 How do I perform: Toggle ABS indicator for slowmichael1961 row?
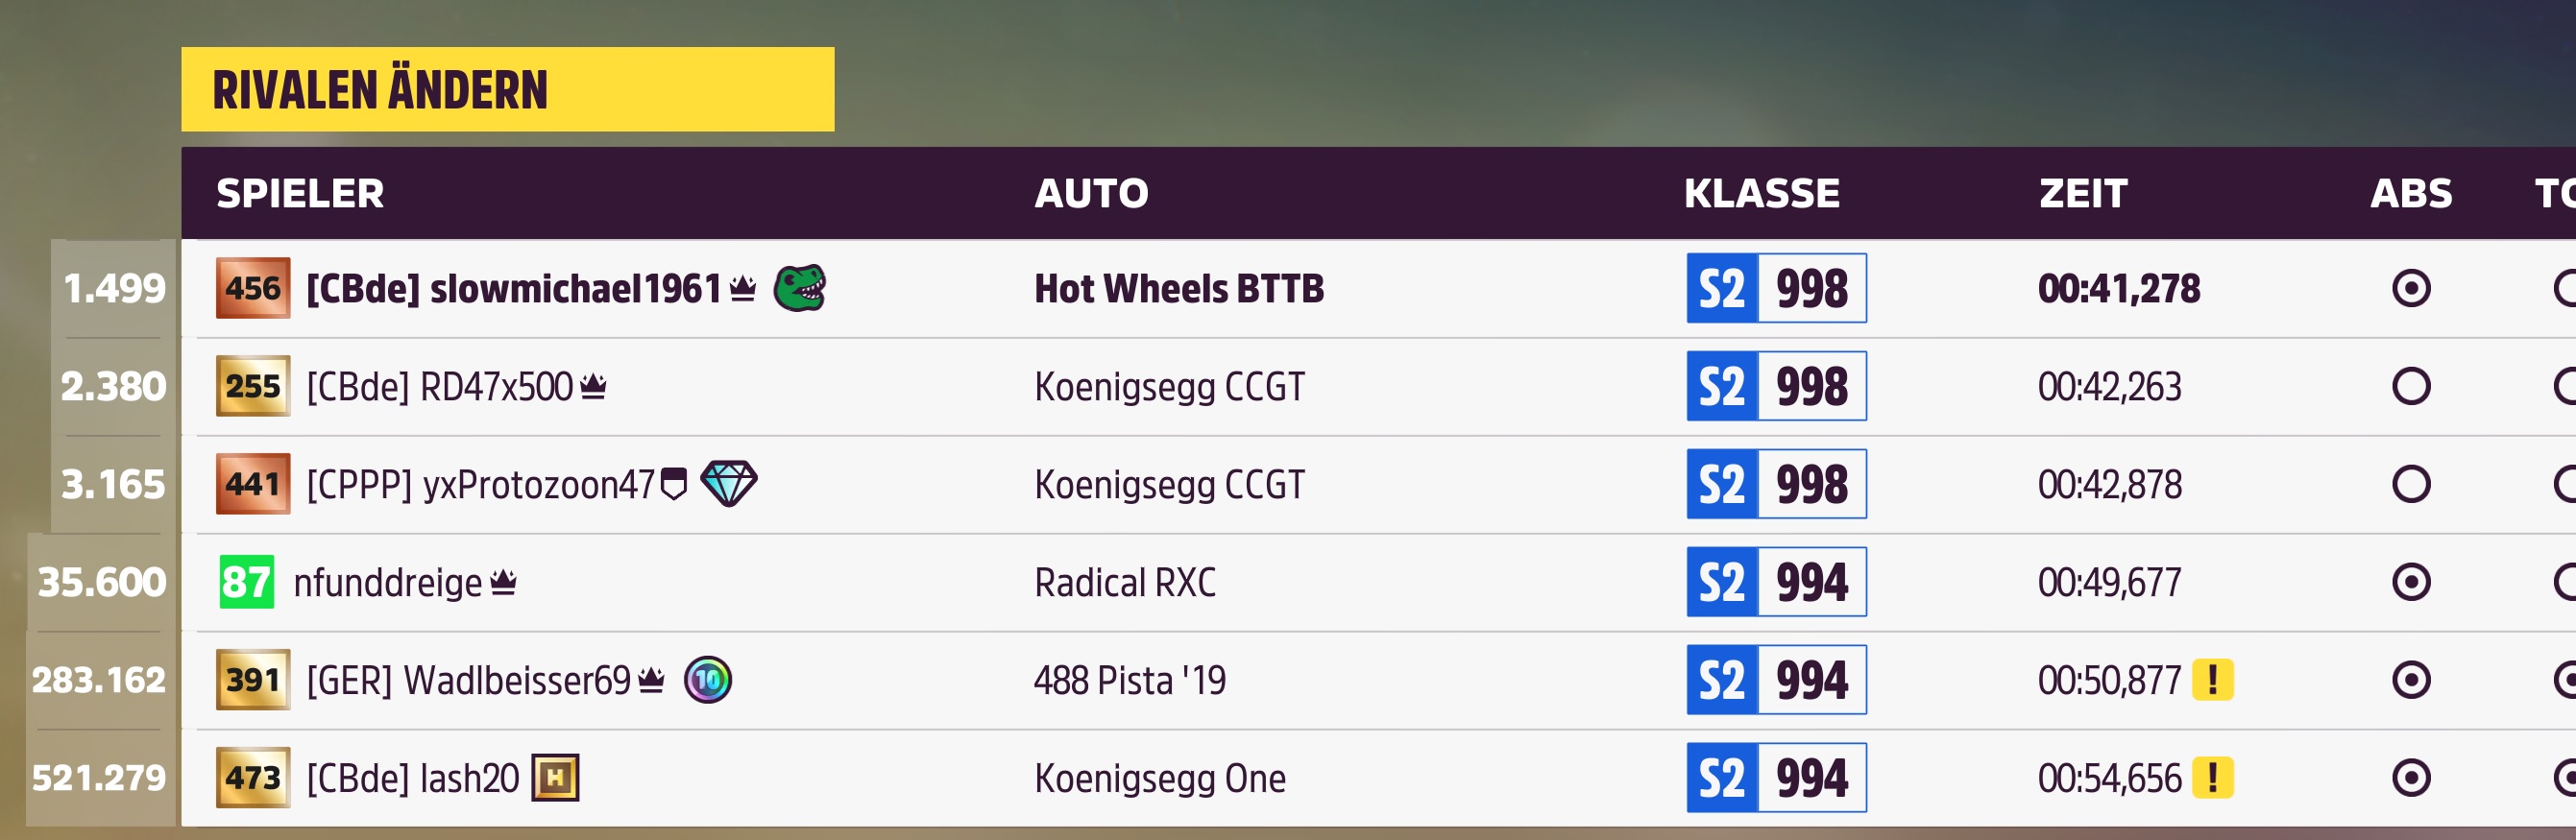coord(2410,289)
